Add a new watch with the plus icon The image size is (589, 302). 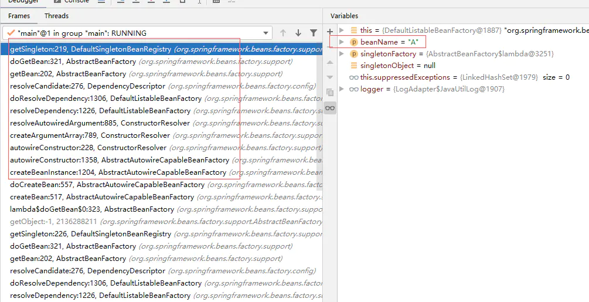(x=330, y=32)
